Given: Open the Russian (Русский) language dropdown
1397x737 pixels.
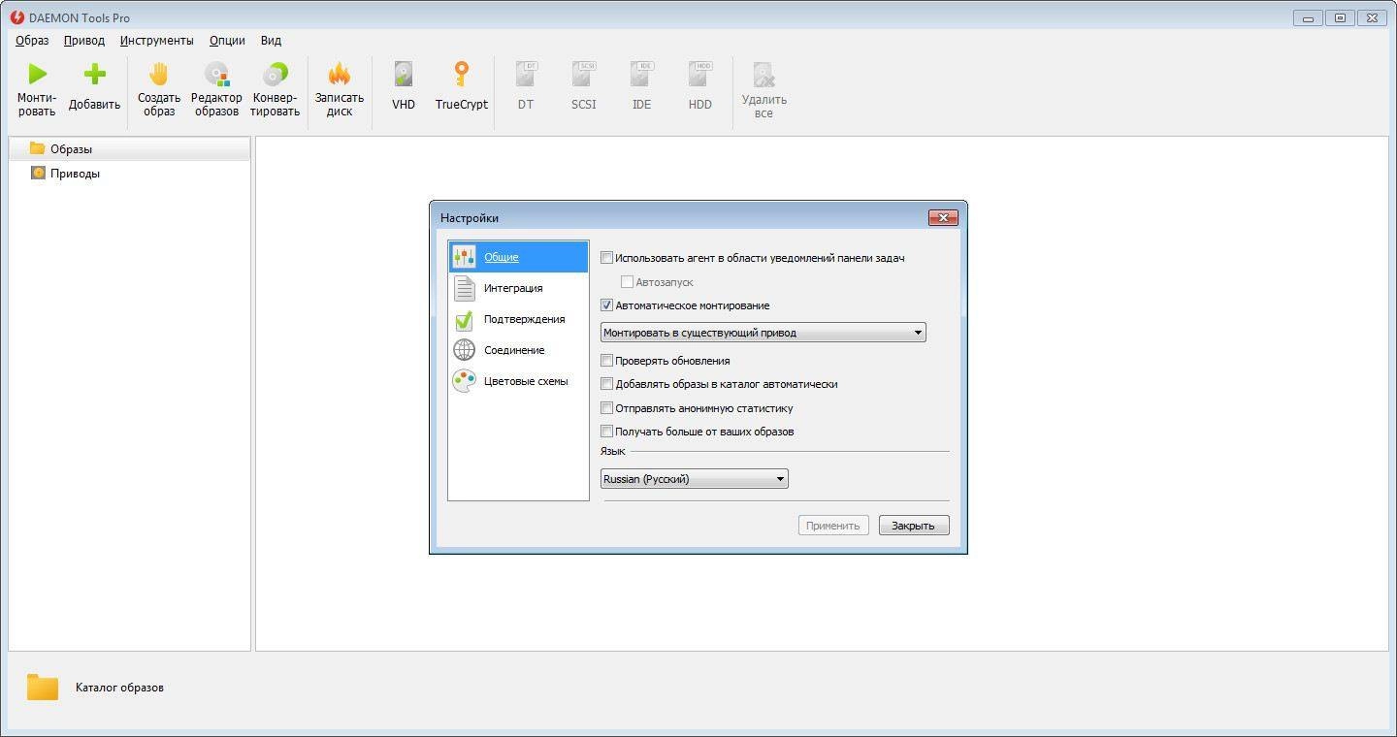Looking at the screenshot, I should pos(695,479).
